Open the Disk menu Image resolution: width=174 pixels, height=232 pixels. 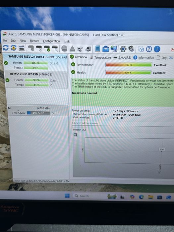coord(14,41)
